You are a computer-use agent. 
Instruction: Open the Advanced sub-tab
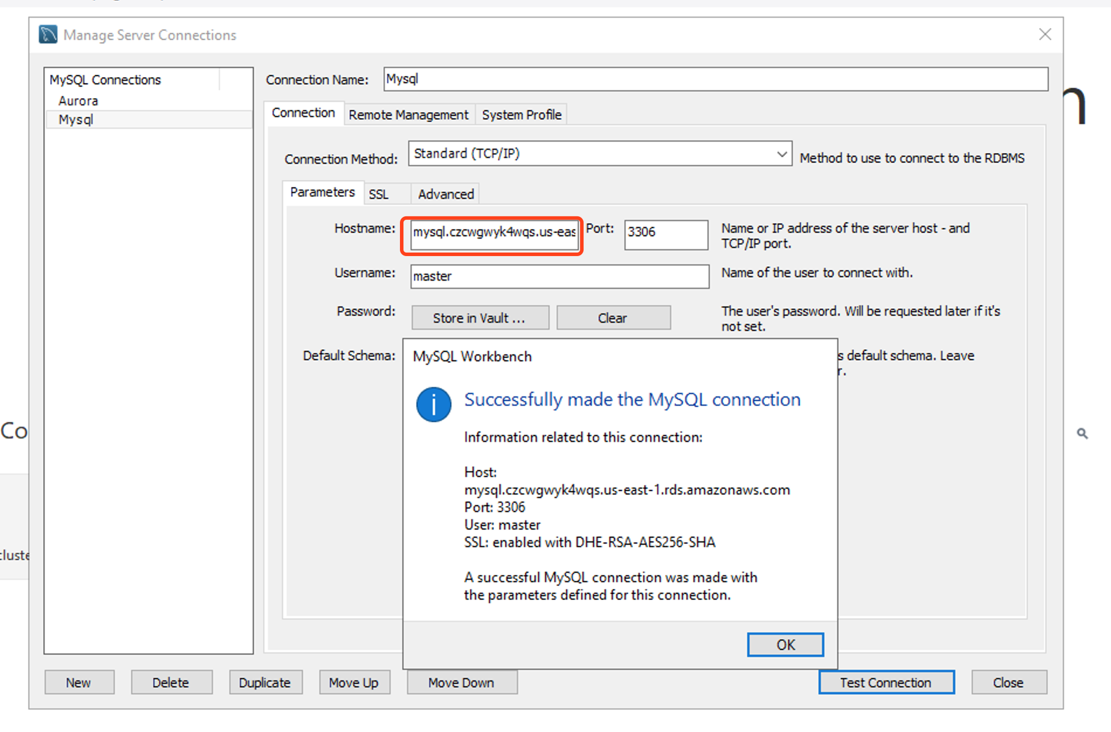pos(446,194)
